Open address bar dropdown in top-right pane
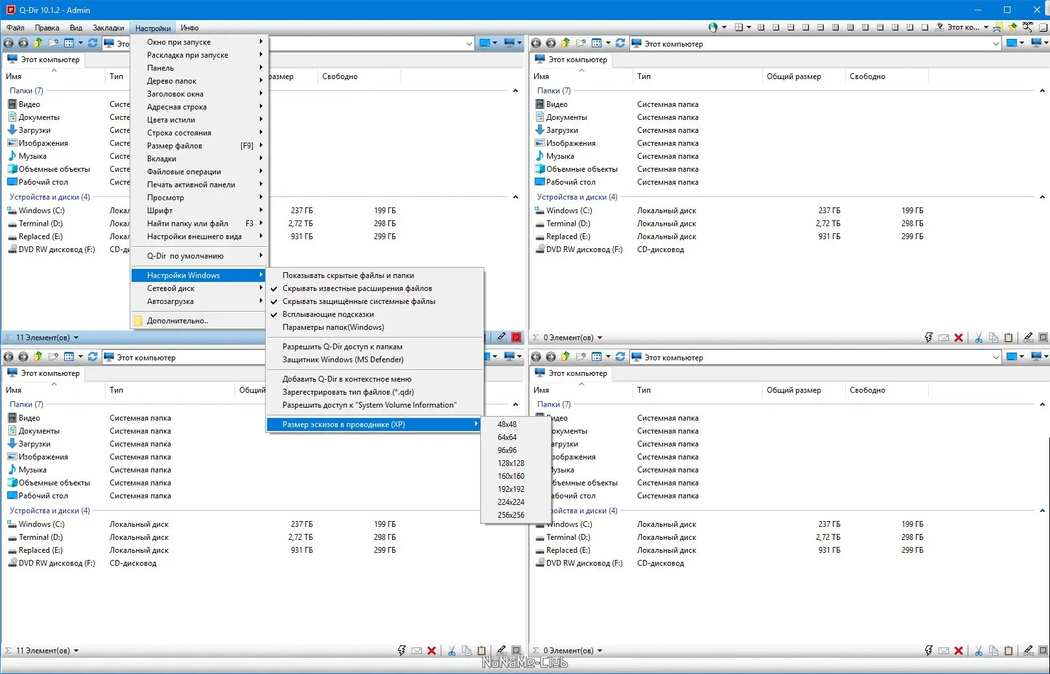Image resolution: width=1050 pixels, height=674 pixels. pos(996,43)
